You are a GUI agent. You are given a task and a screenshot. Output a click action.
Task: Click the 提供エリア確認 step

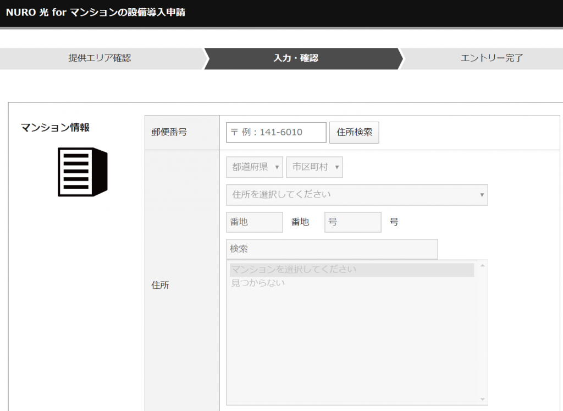100,58
